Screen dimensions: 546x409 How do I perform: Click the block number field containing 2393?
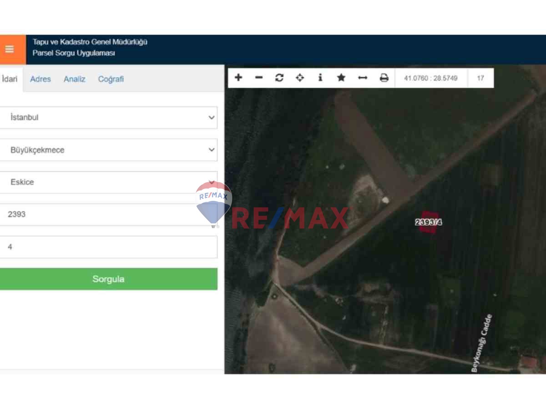(108, 214)
